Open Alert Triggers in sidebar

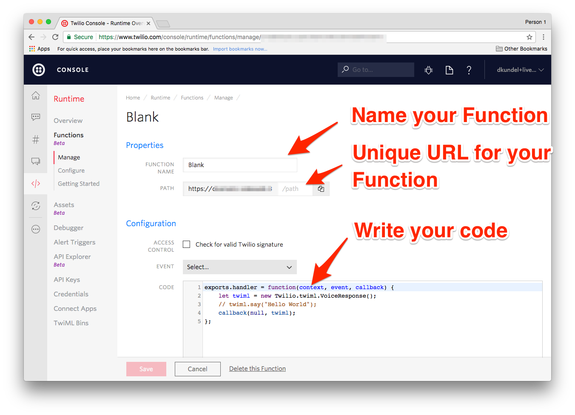pos(74,242)
